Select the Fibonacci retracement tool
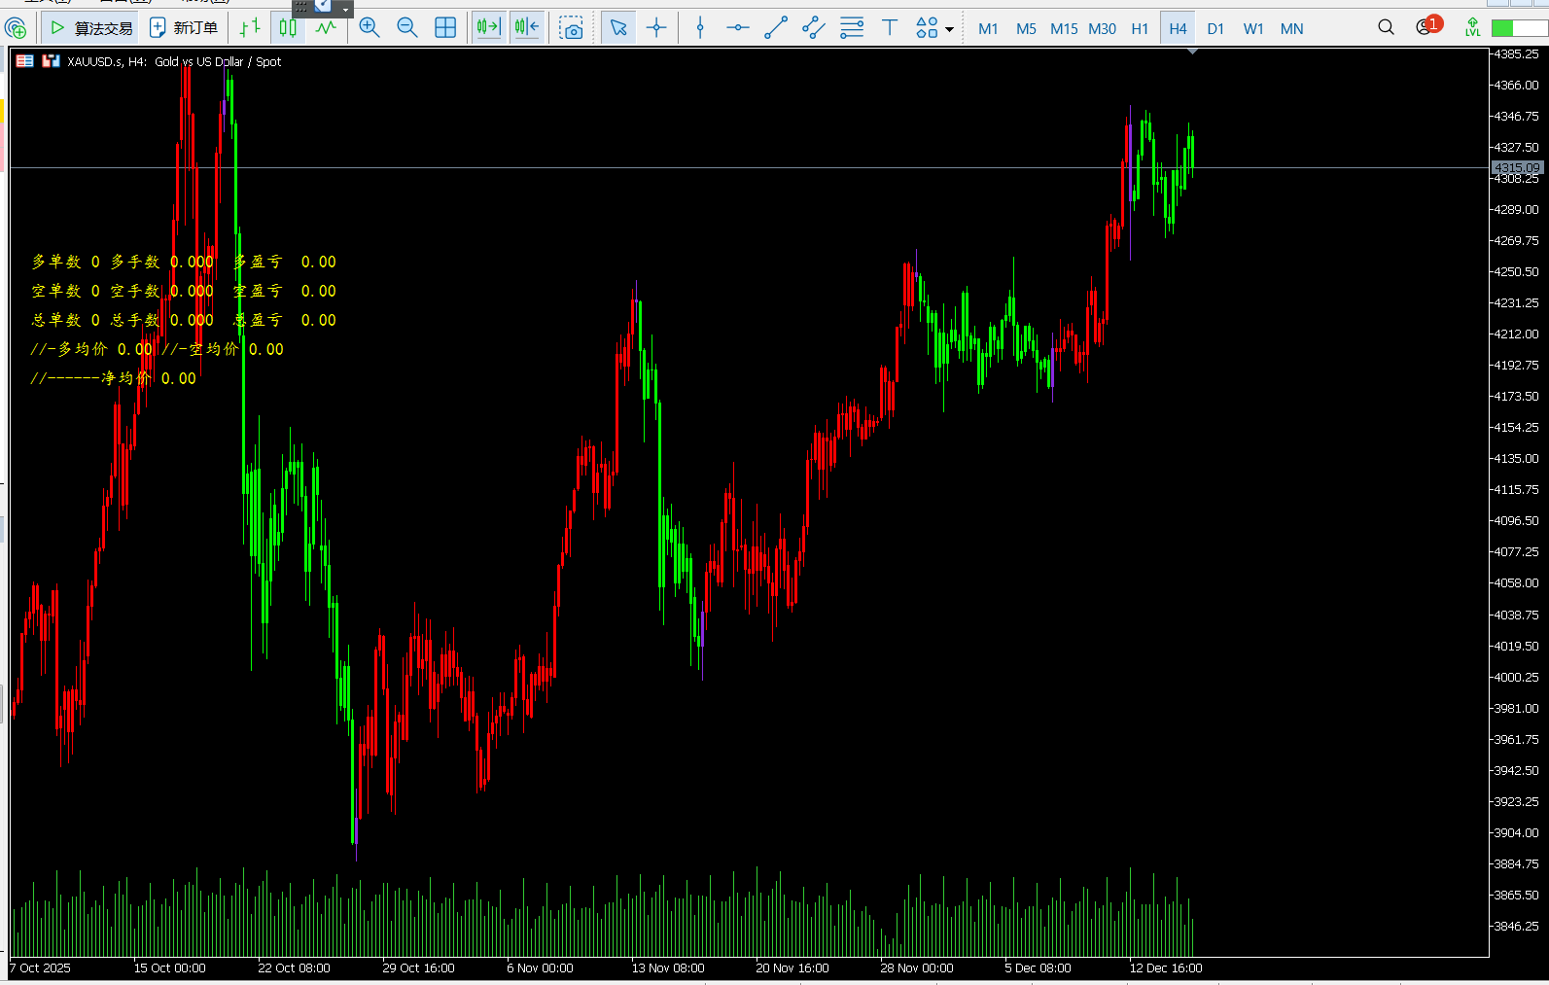Screen dimensions: 1549x985 852,28
